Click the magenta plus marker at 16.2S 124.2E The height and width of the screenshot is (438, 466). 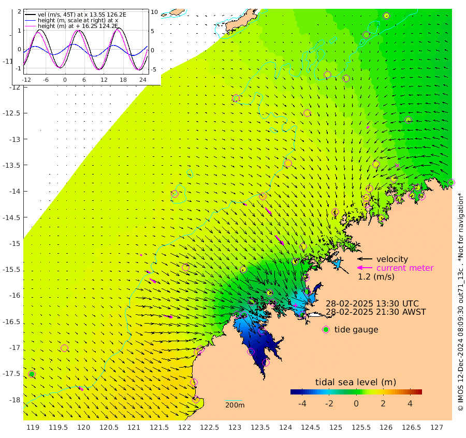tap(296, 305)
